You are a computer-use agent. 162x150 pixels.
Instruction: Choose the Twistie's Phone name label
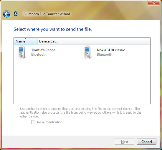43,50
